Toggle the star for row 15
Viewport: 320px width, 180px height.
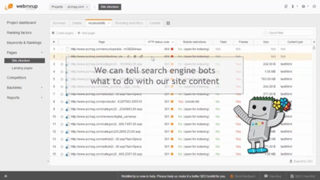tap(62, 154)
